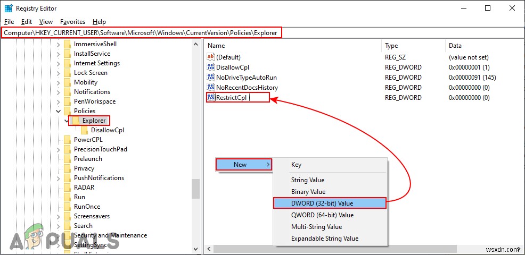This screenshot has width=525, height=255.
Task: Click the tree pane vertical scrollbar thumb
Action: pyautogui.click(x=196, y=189)
